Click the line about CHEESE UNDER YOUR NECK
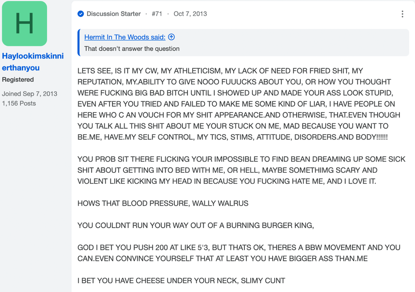The width and height of the screenshot is (415, 292). [181, 281]
